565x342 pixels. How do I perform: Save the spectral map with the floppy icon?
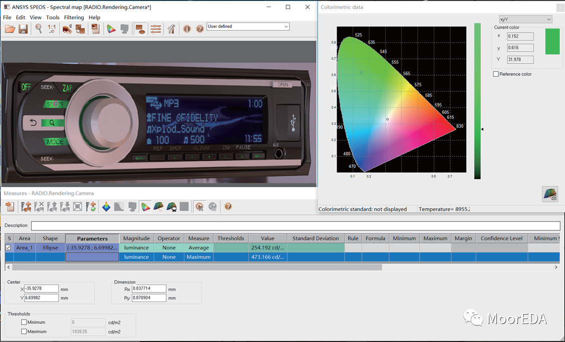(x=23, y=29)
